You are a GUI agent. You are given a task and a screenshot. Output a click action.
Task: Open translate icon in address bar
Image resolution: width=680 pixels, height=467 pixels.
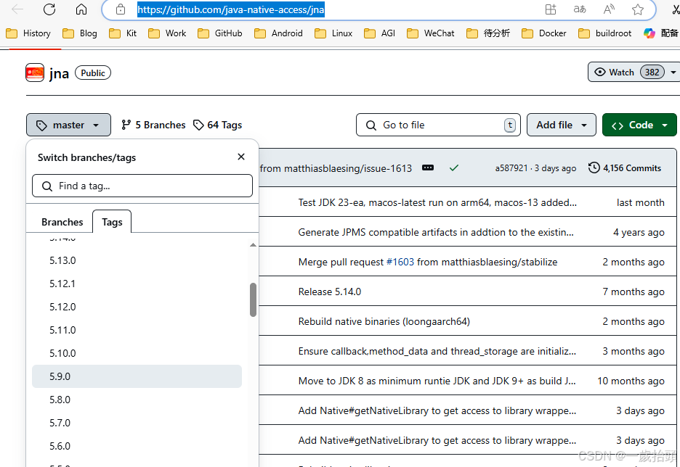click(580, 9)
